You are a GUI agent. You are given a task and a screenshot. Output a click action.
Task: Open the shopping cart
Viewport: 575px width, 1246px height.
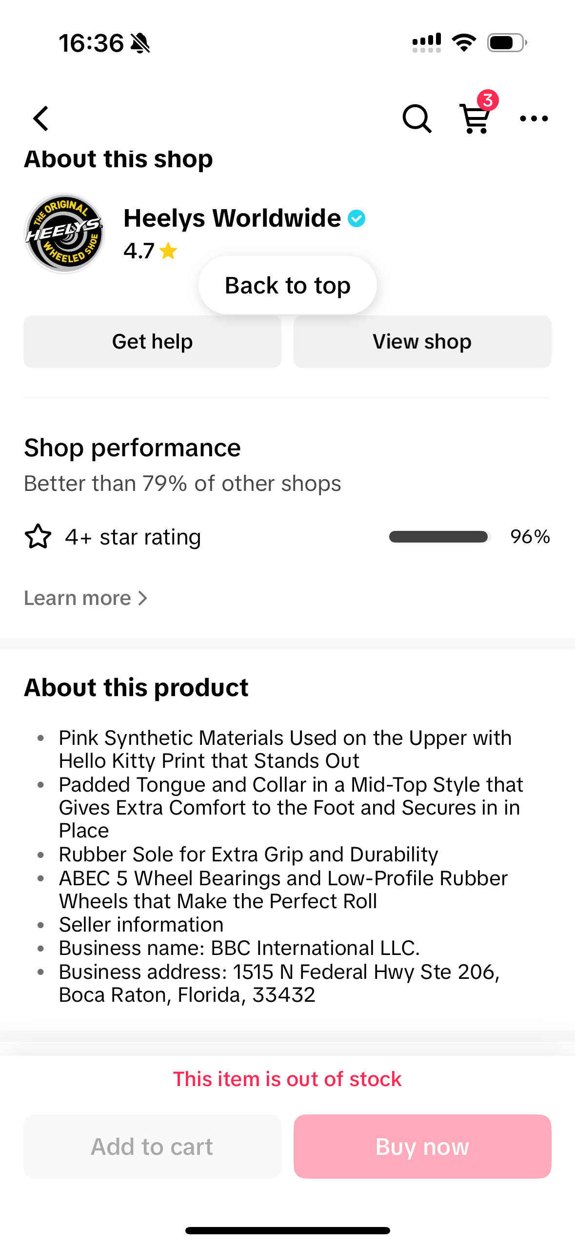[x=475, y=119]
